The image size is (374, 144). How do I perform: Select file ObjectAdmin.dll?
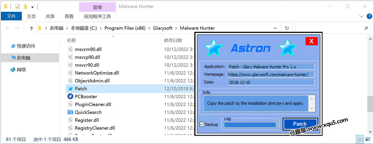point(92,81)
